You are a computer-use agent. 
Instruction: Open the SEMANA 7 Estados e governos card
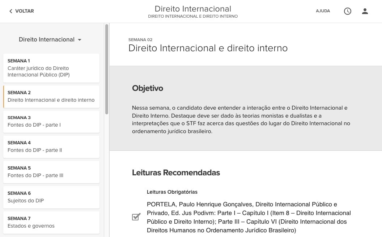[51, 223]
